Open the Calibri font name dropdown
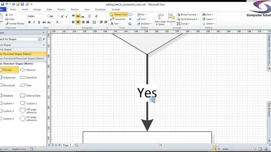Screen dimensions: 271x152 click(x=47, y=16)
